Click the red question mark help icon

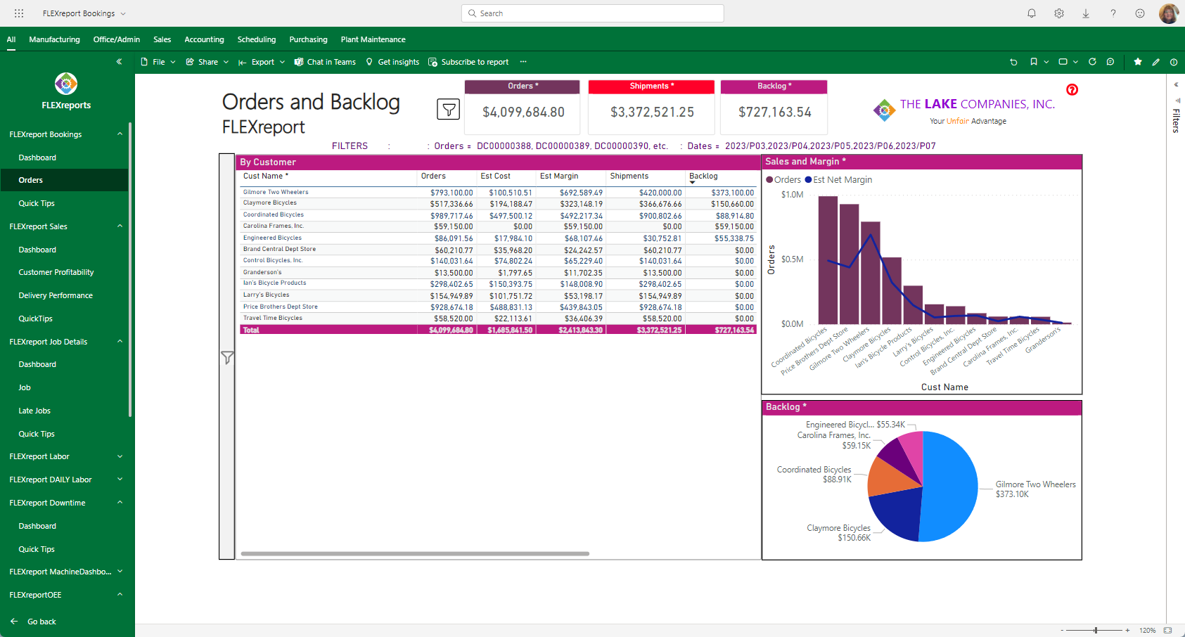click(x=1072, y=89)
